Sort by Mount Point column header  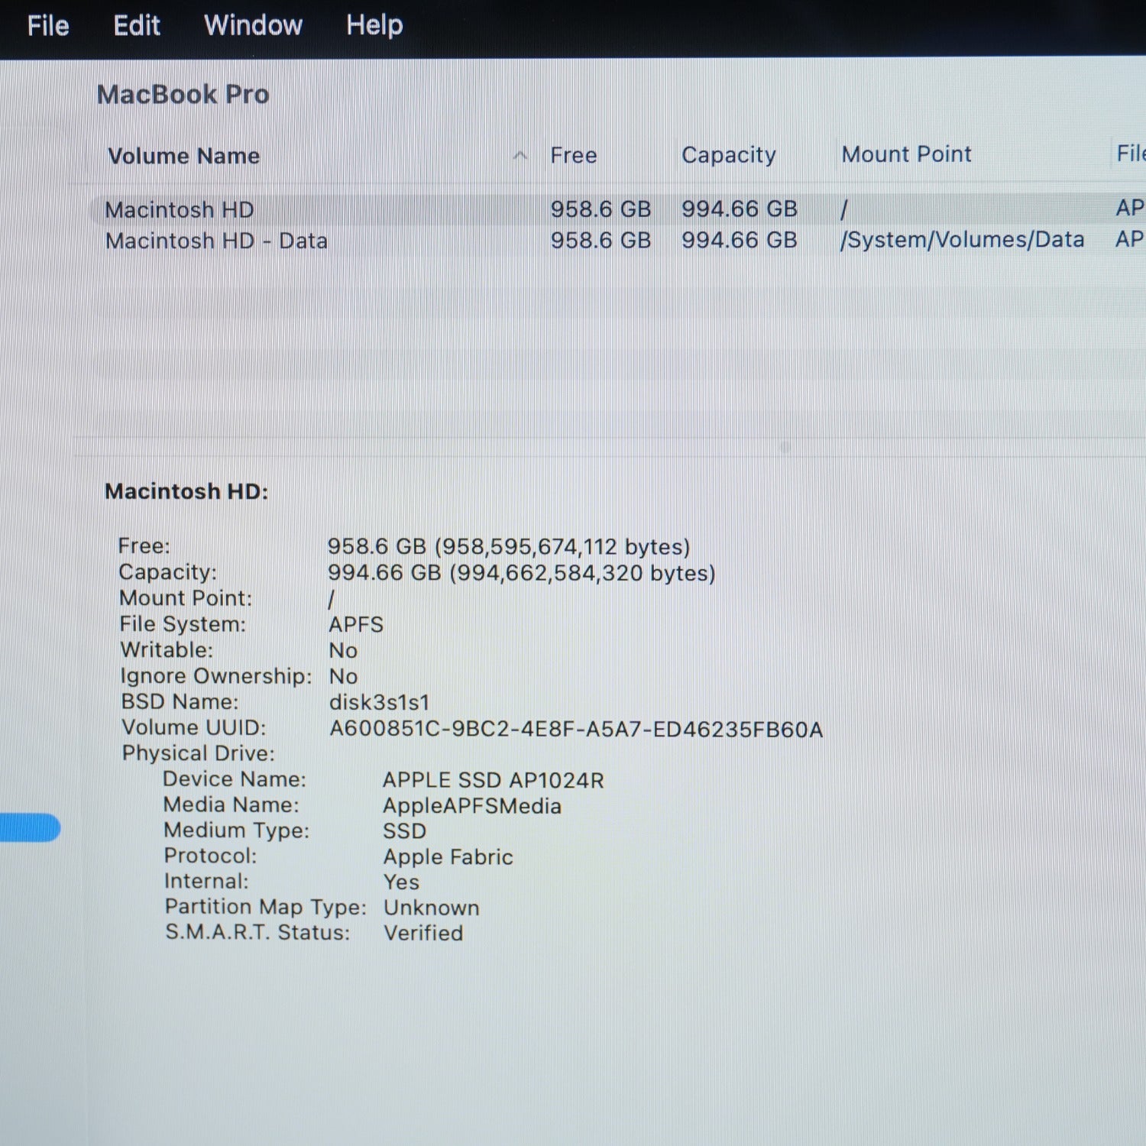click(x=906, y=154)
